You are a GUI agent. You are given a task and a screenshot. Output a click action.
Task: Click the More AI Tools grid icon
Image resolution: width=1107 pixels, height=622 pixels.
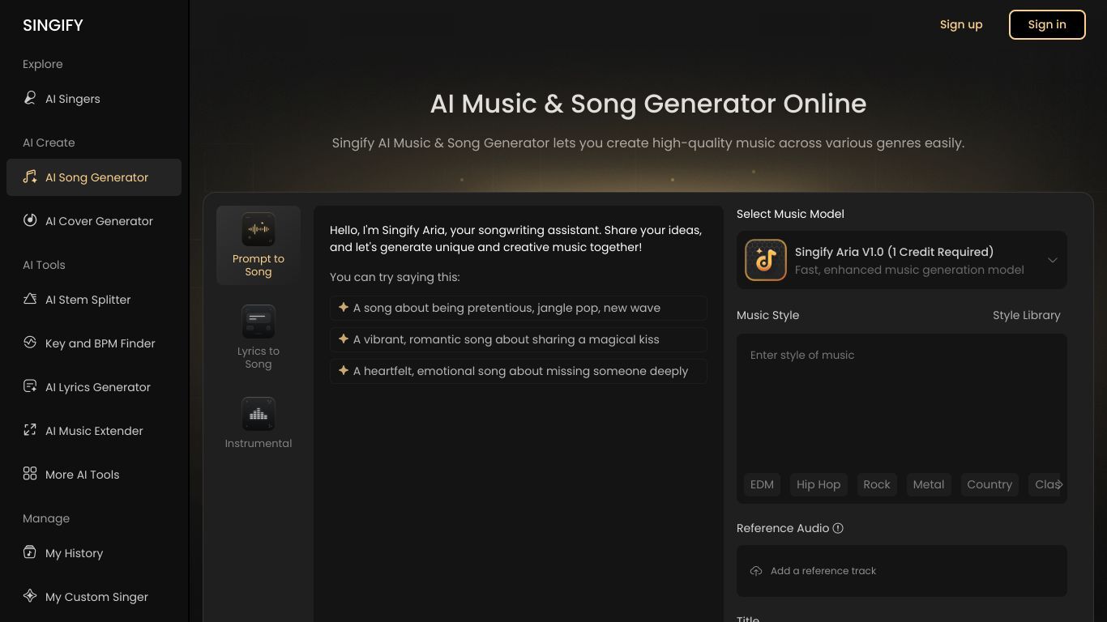click(x=30, y=474)
